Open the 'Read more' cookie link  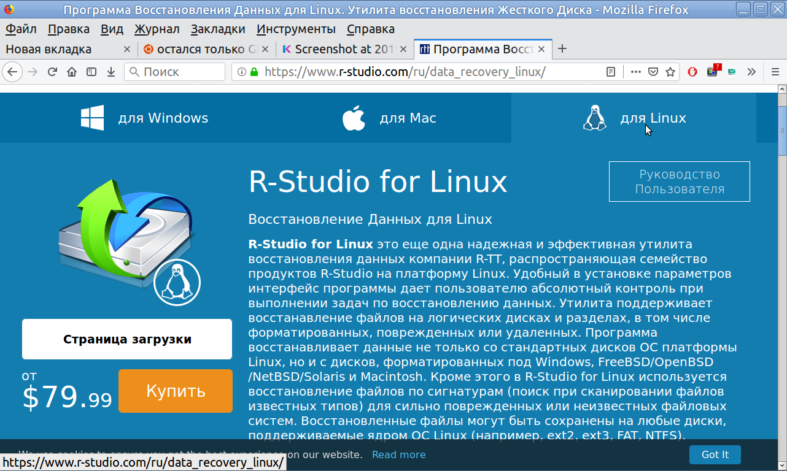coord(399,454)
